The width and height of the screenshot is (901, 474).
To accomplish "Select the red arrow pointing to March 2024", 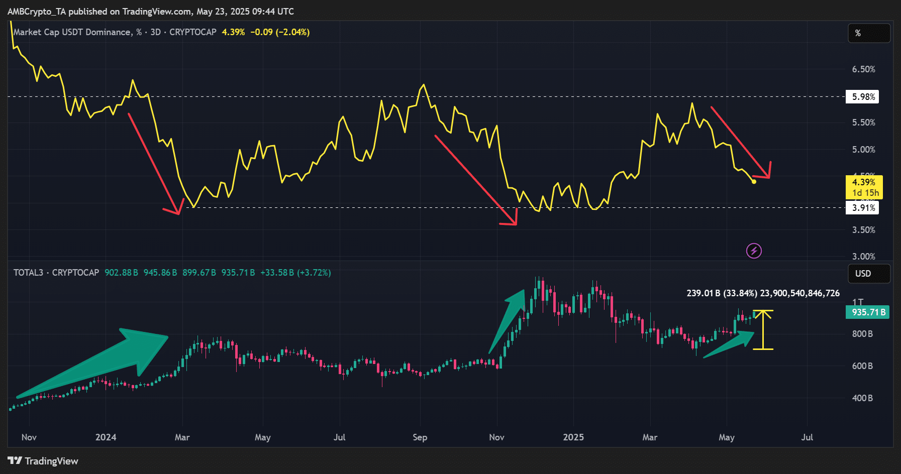I will [x=153, y=162].
